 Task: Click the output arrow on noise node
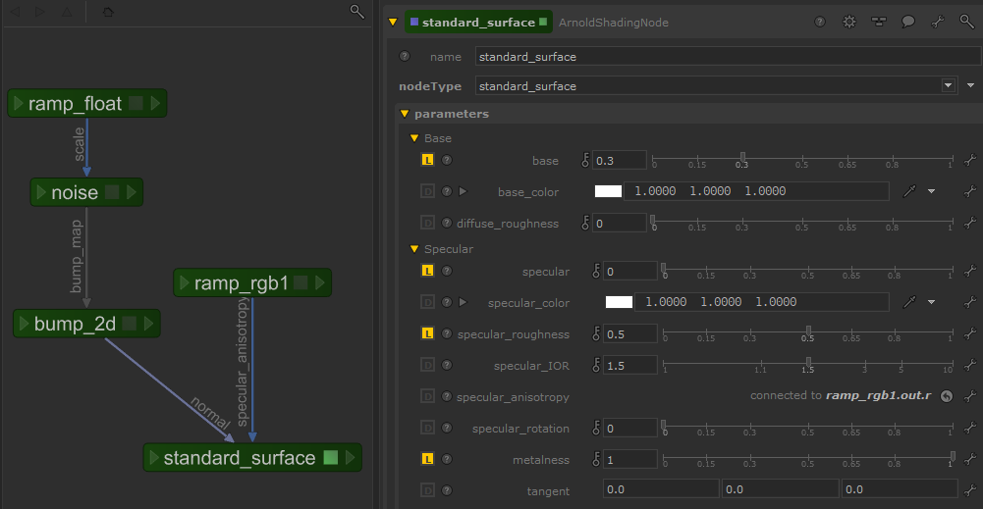[132, 192]
